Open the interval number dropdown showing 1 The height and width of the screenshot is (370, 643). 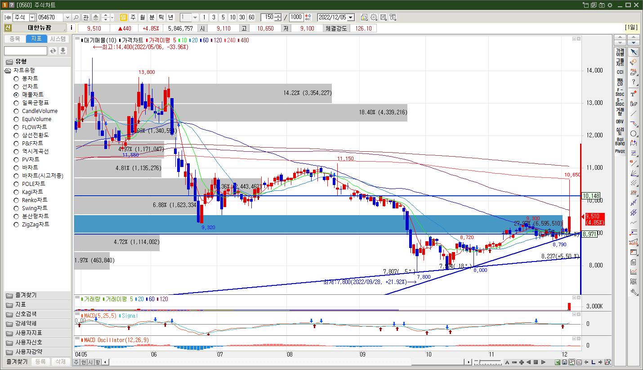pos(195,18)
